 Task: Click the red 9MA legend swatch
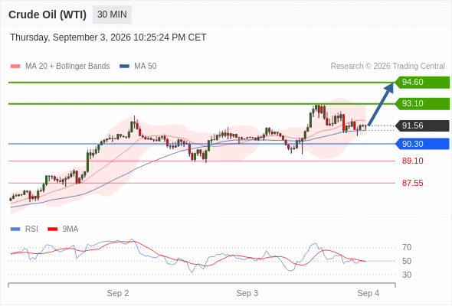pyautogui.click(x=52, y=229)
